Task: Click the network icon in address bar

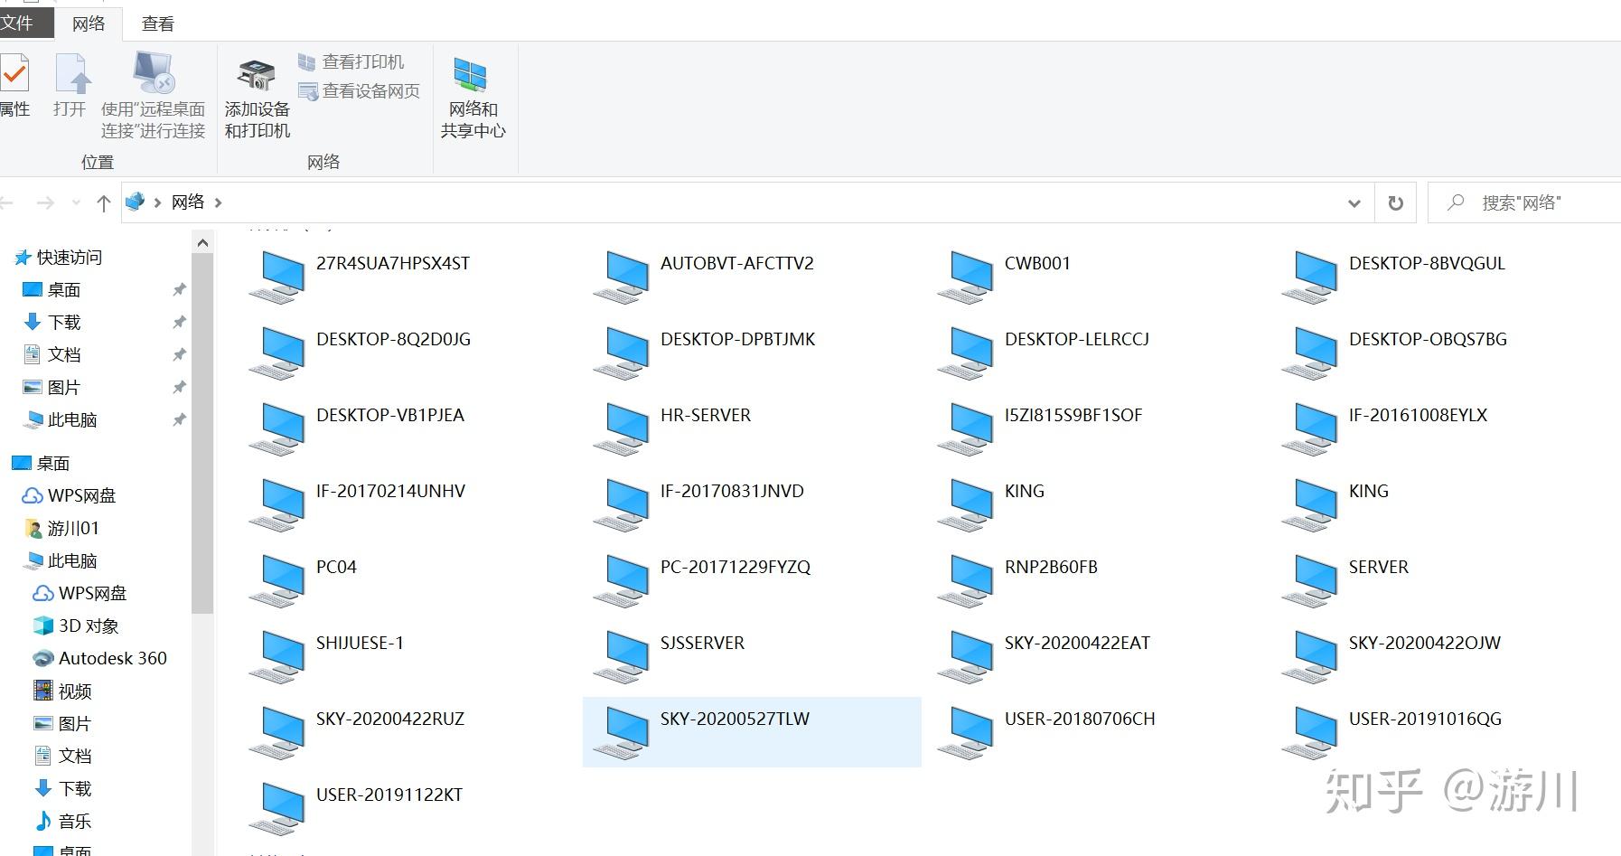Action: (x=135, y=202)
